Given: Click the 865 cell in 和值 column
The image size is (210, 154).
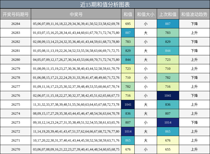Looking at the screenshot, I should (128, 140).
